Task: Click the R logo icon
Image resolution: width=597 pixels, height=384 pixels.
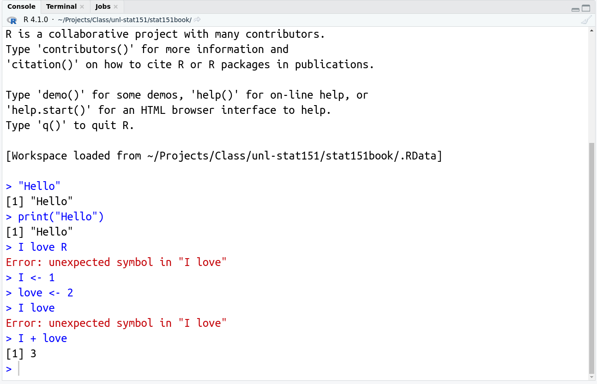Action: point(12,20)
